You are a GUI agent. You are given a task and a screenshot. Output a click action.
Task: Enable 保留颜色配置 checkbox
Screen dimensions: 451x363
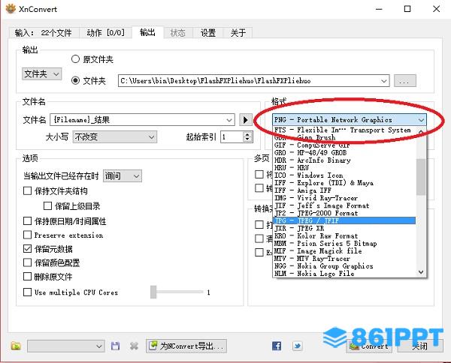[27, 262]
